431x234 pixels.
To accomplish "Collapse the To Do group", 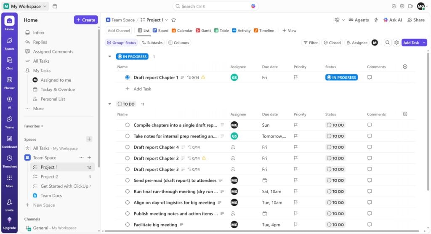I will (x=110, y=104).
